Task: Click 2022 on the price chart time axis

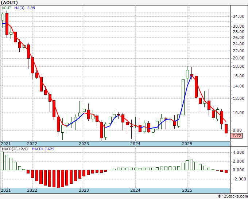Action: pos(32,144)
